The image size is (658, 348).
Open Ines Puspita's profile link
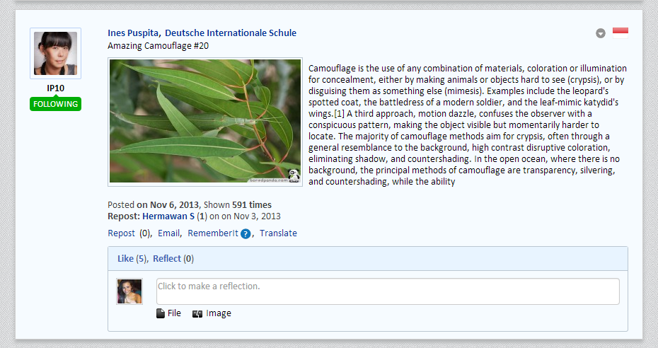(x=133, y=33)
